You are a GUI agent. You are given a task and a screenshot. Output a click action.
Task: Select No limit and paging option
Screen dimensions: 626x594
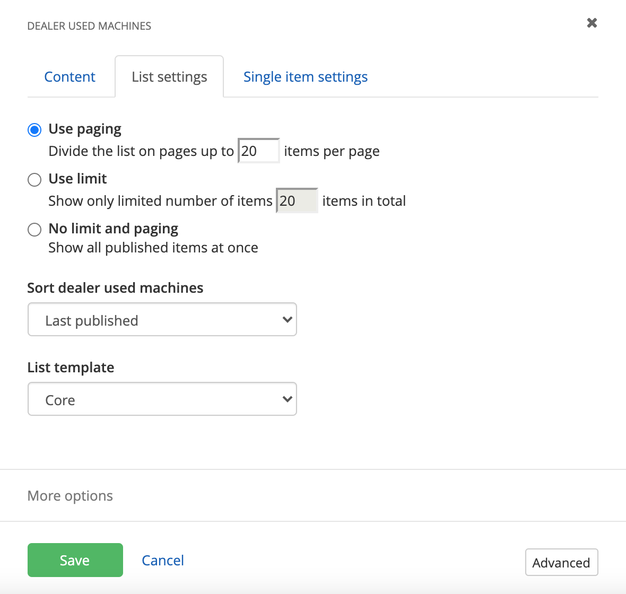(x=34, y=230)
